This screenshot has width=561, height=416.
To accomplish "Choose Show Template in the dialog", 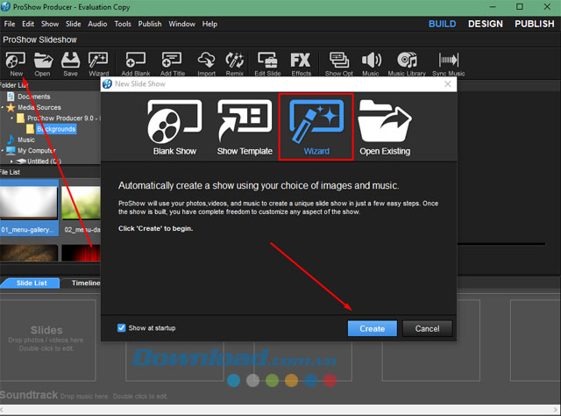I will click(x=245, y=127).
